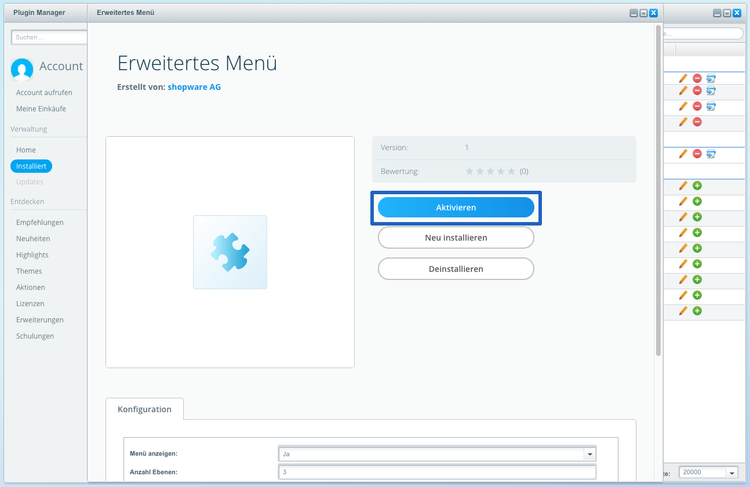This screenshot has height=487, width=750.
Task: Open the 20000 page size dropdown in Plugin Manager
Action: coord(732,473)
